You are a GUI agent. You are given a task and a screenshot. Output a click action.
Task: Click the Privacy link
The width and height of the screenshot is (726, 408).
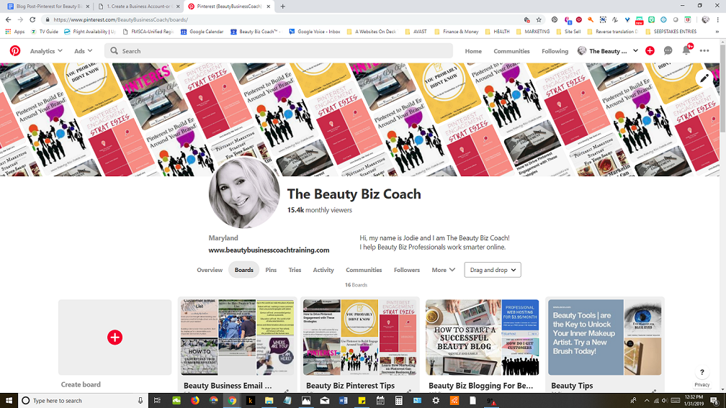pos(702,384)
